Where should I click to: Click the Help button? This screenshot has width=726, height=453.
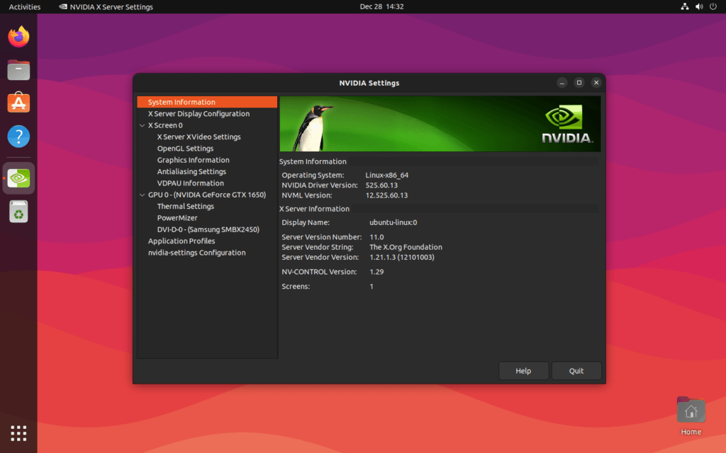point(523,371)
